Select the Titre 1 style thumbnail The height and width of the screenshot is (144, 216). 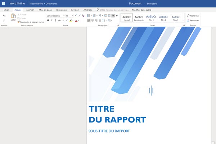pyautogui.click(x=151, y=18)
